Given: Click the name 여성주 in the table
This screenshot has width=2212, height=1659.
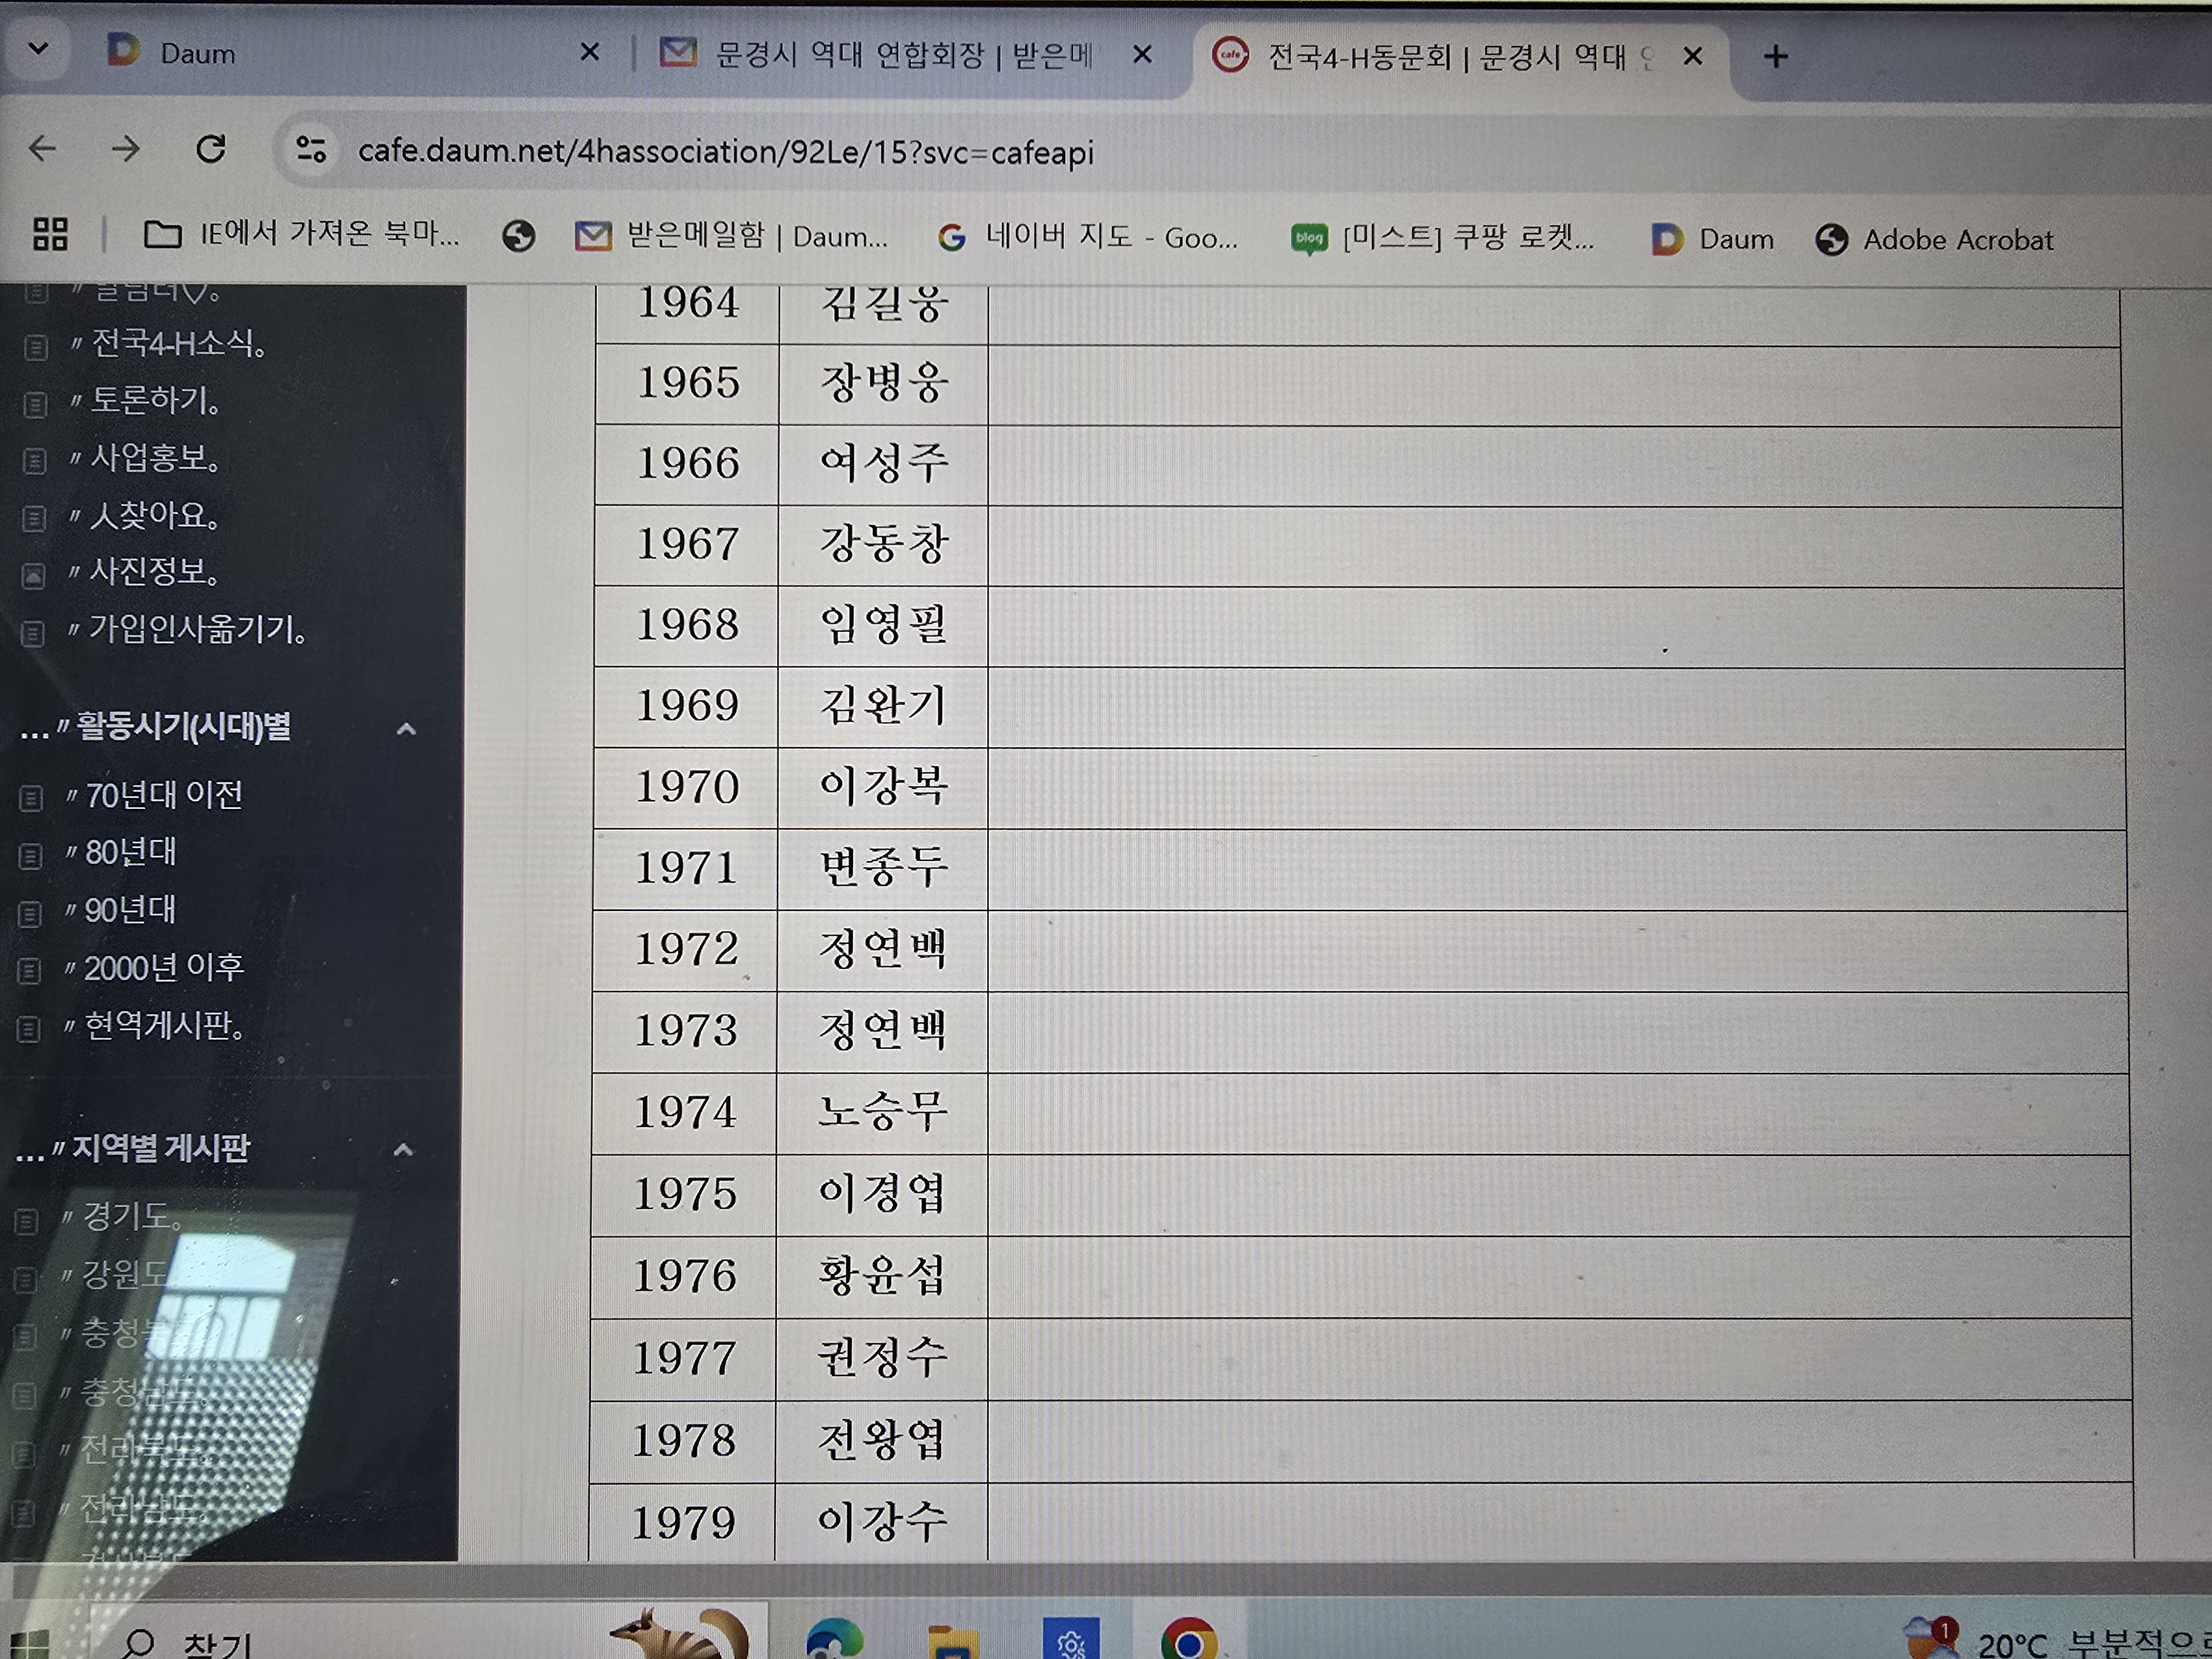Looking at the screenshot, I should 883,464.
